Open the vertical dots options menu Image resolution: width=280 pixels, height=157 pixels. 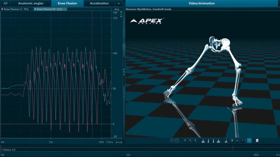(x=246, y=141)
